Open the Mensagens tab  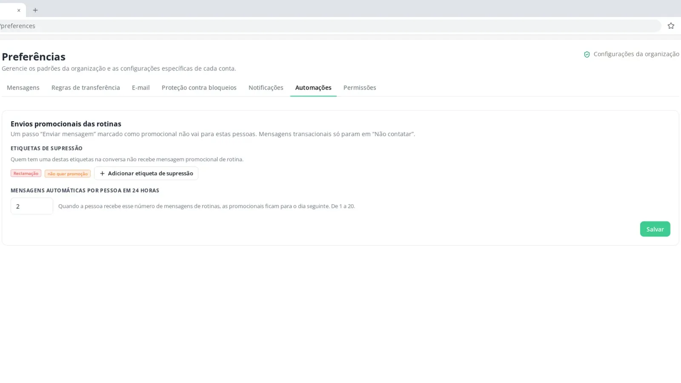click(x=23, y=88)
